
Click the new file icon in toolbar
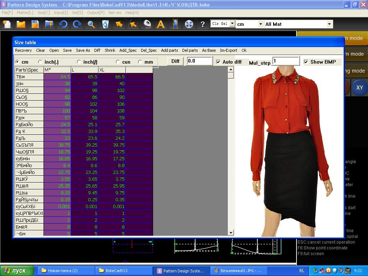7,24
